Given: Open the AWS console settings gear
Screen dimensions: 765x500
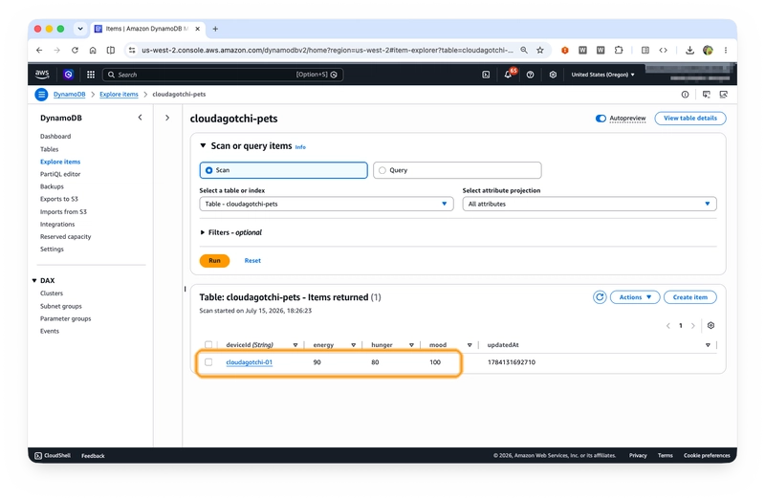Looking at the screenshot, I should tap(553, 75).
